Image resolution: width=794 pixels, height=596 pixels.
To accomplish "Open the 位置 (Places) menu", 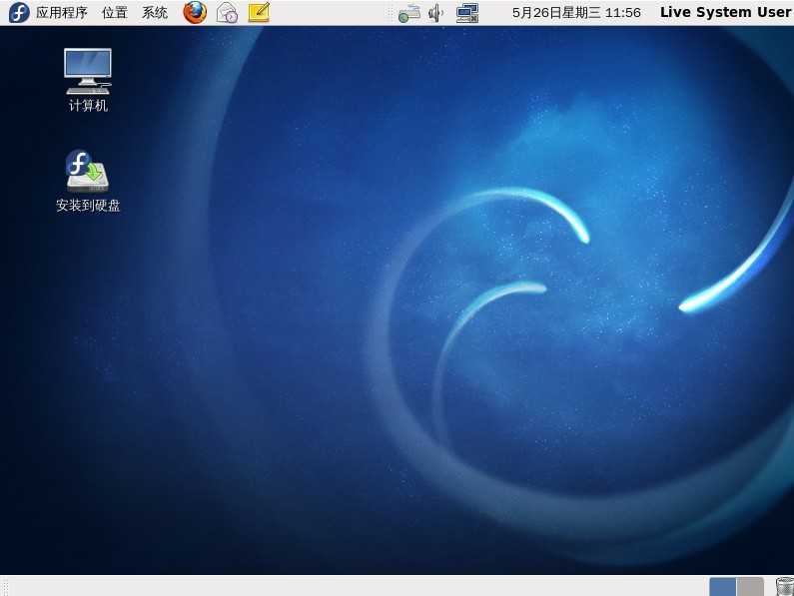I will click(x=114, y=13).
